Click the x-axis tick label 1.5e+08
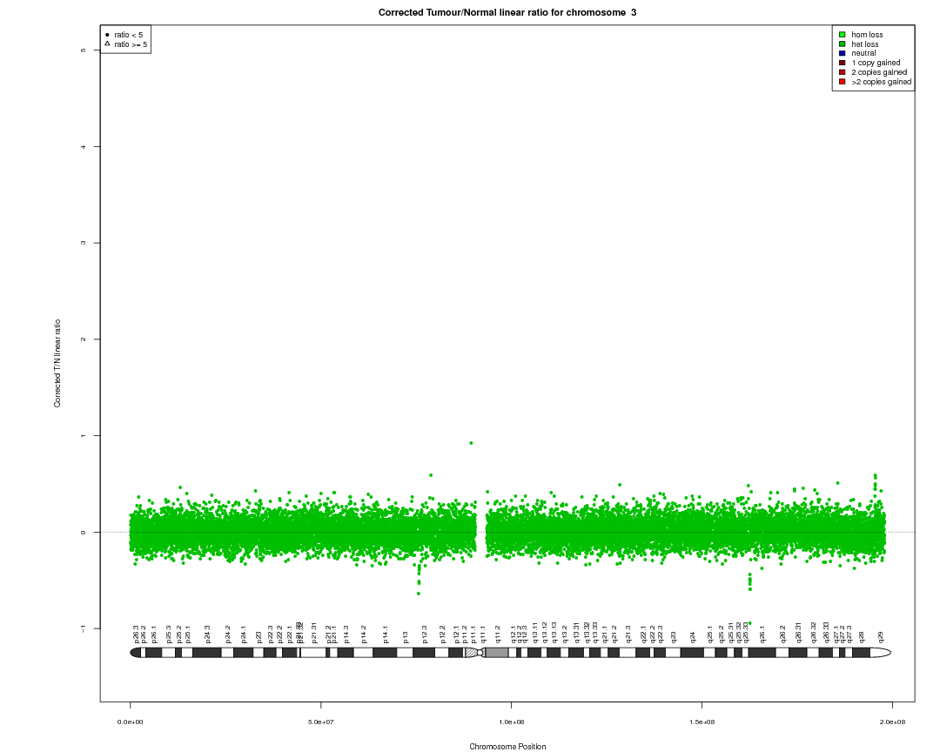The width and height of the screenshot is (940, 752). pyautogui.click(x=702, y=722)
